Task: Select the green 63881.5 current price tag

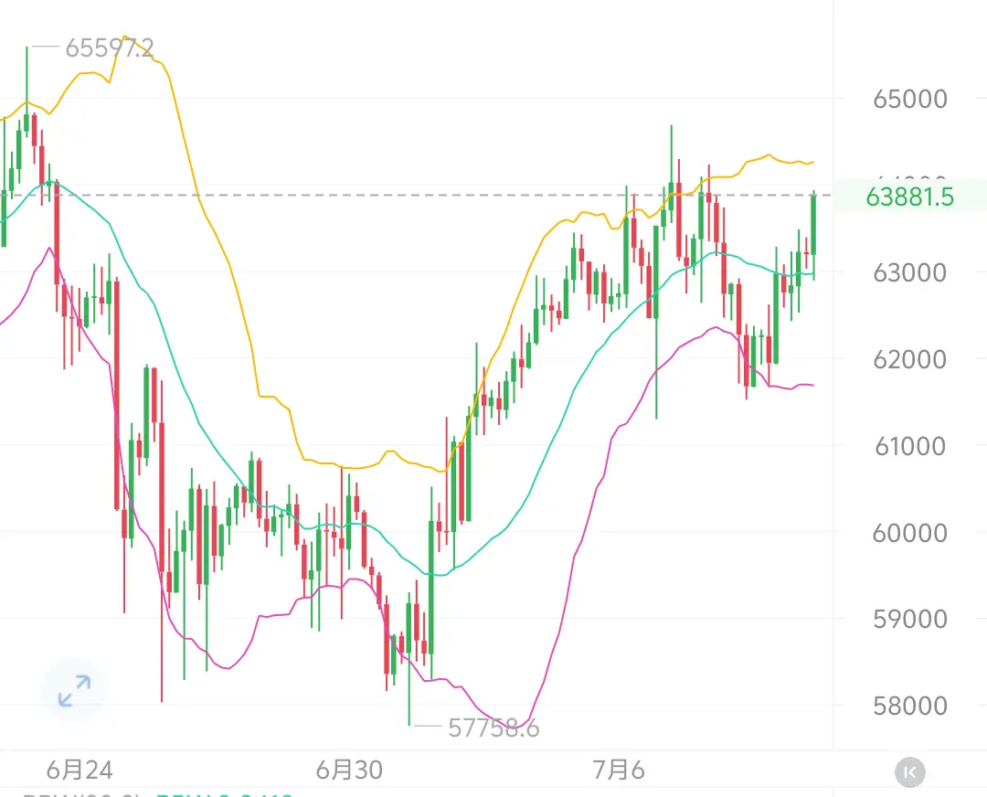Action: pyautogui.click(x=909, y=197)
